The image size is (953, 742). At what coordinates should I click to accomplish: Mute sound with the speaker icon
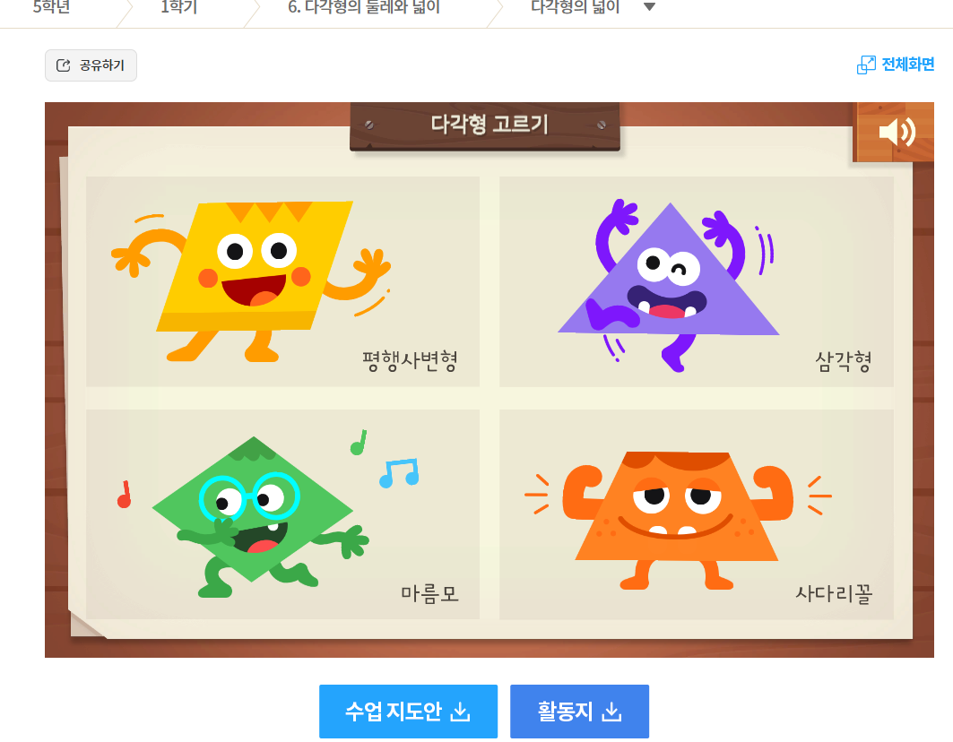pyautogui.click(x=897, y=133)
